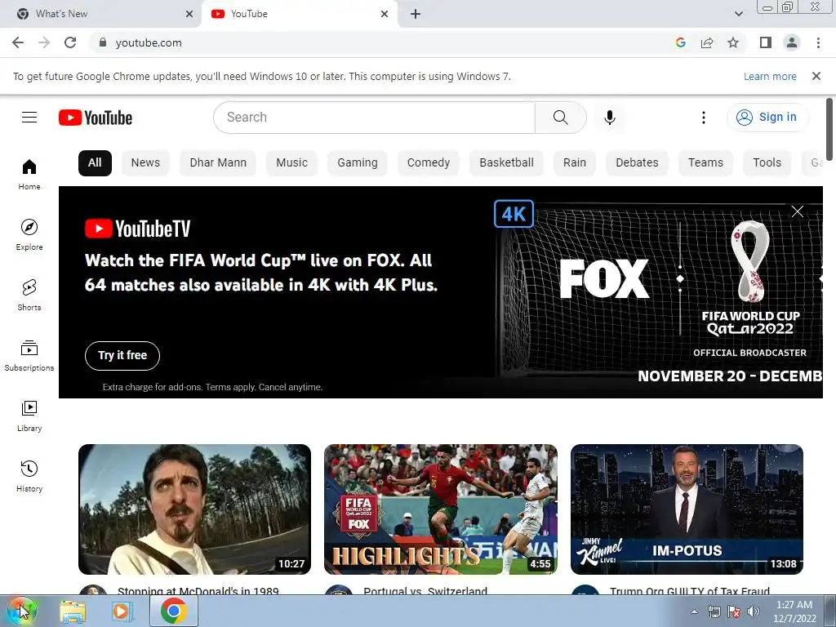Open Windows Explorer from the taskbar
This screenshot has width=836, height=627.
click(73, 611)
